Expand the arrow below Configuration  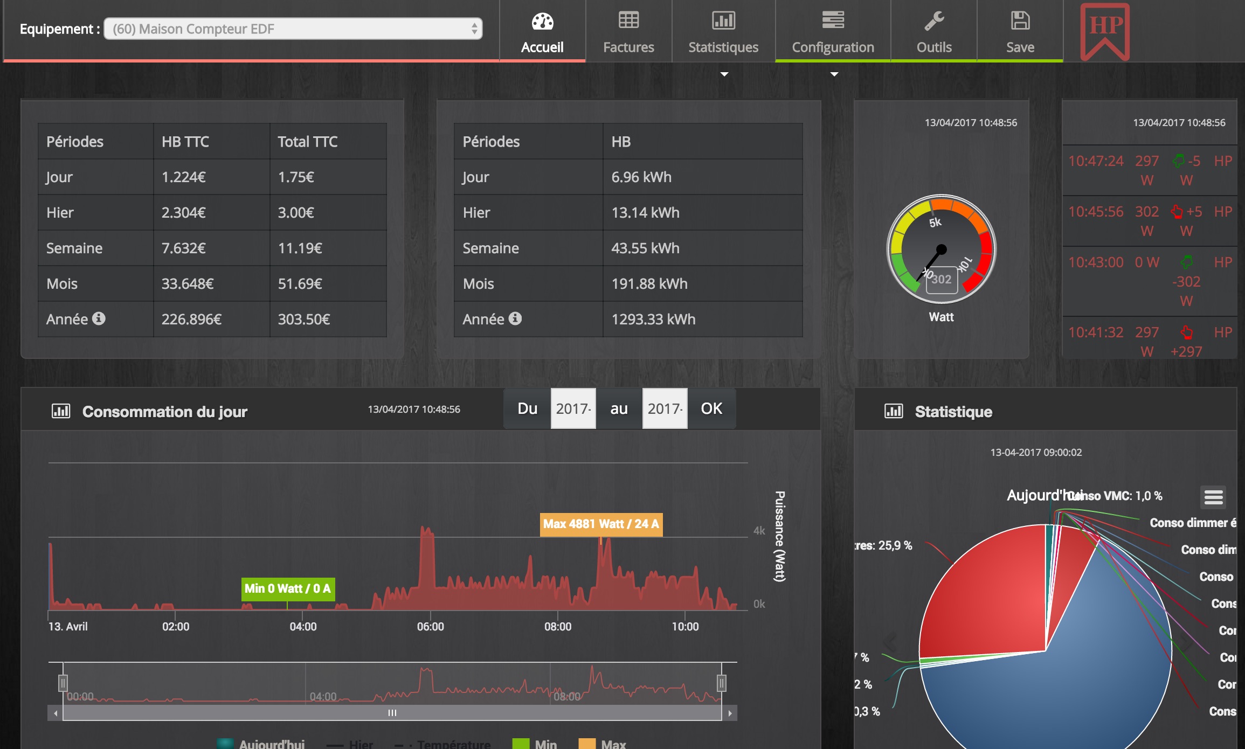pos(834,74)
